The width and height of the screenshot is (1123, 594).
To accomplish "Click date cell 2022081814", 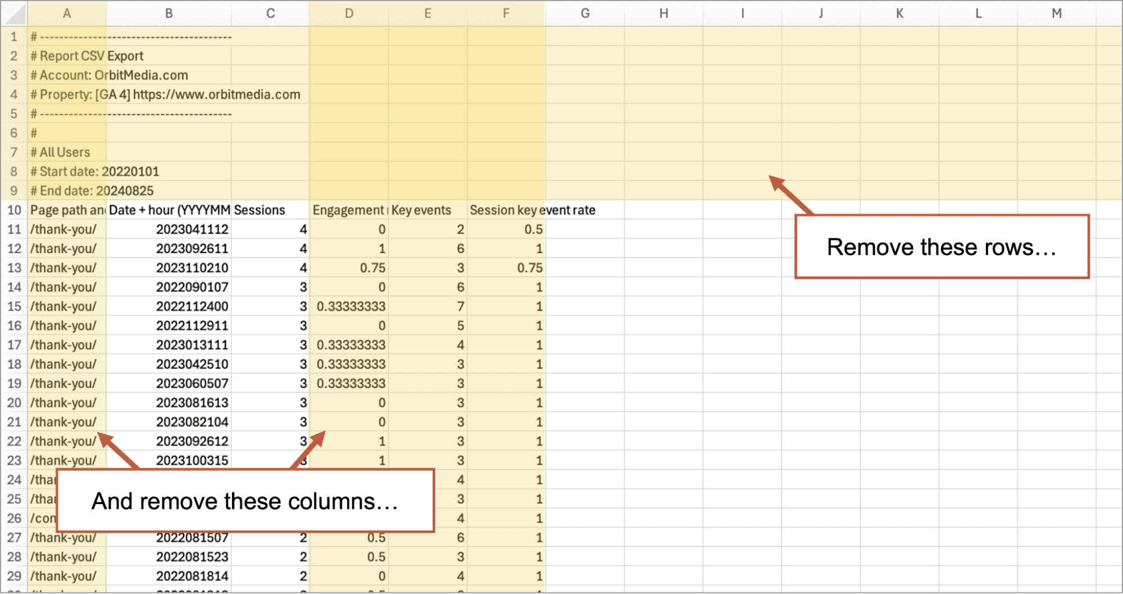I will click(x=169, y=576).
